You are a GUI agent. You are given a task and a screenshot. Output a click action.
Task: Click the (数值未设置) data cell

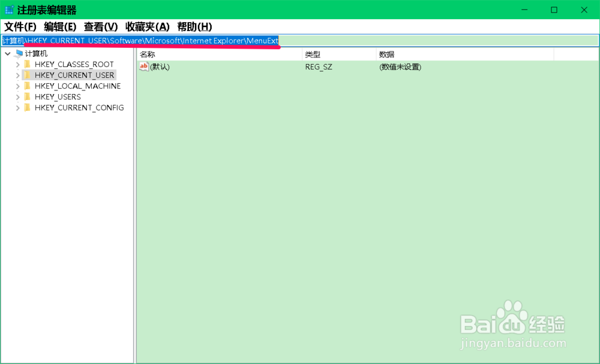pos(400,67)
